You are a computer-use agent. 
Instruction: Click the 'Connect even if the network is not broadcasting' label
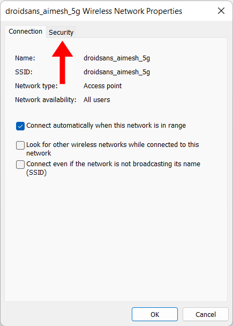(x=113, y=168)
